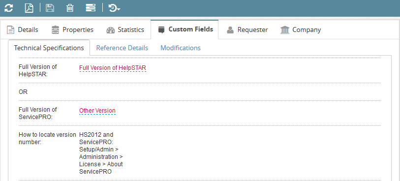Click the OR separator text
Viewport: 400px width, 181px height.
tap(23, 92)
